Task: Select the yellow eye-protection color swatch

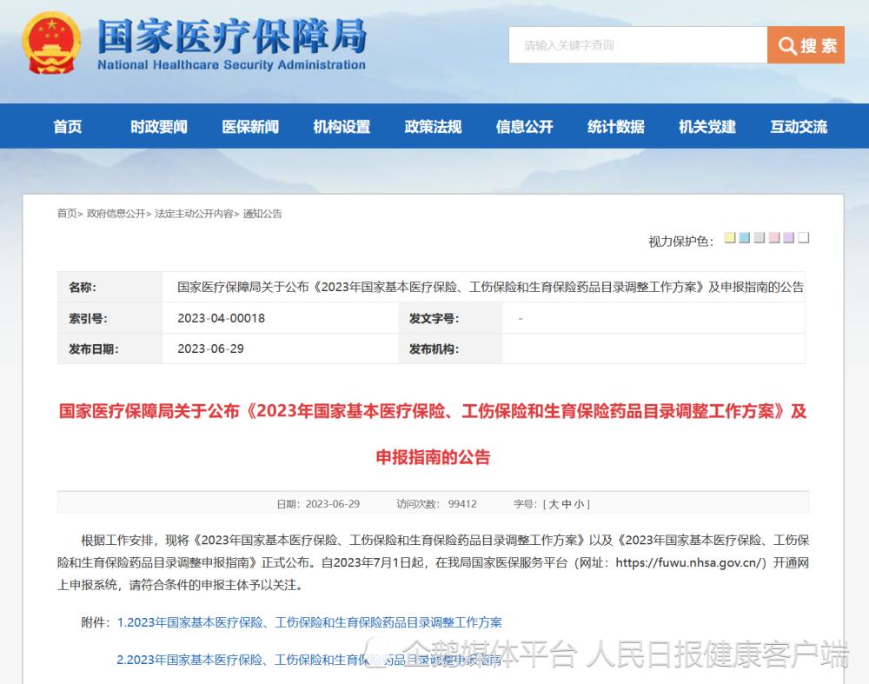Action: pos(730,236)
